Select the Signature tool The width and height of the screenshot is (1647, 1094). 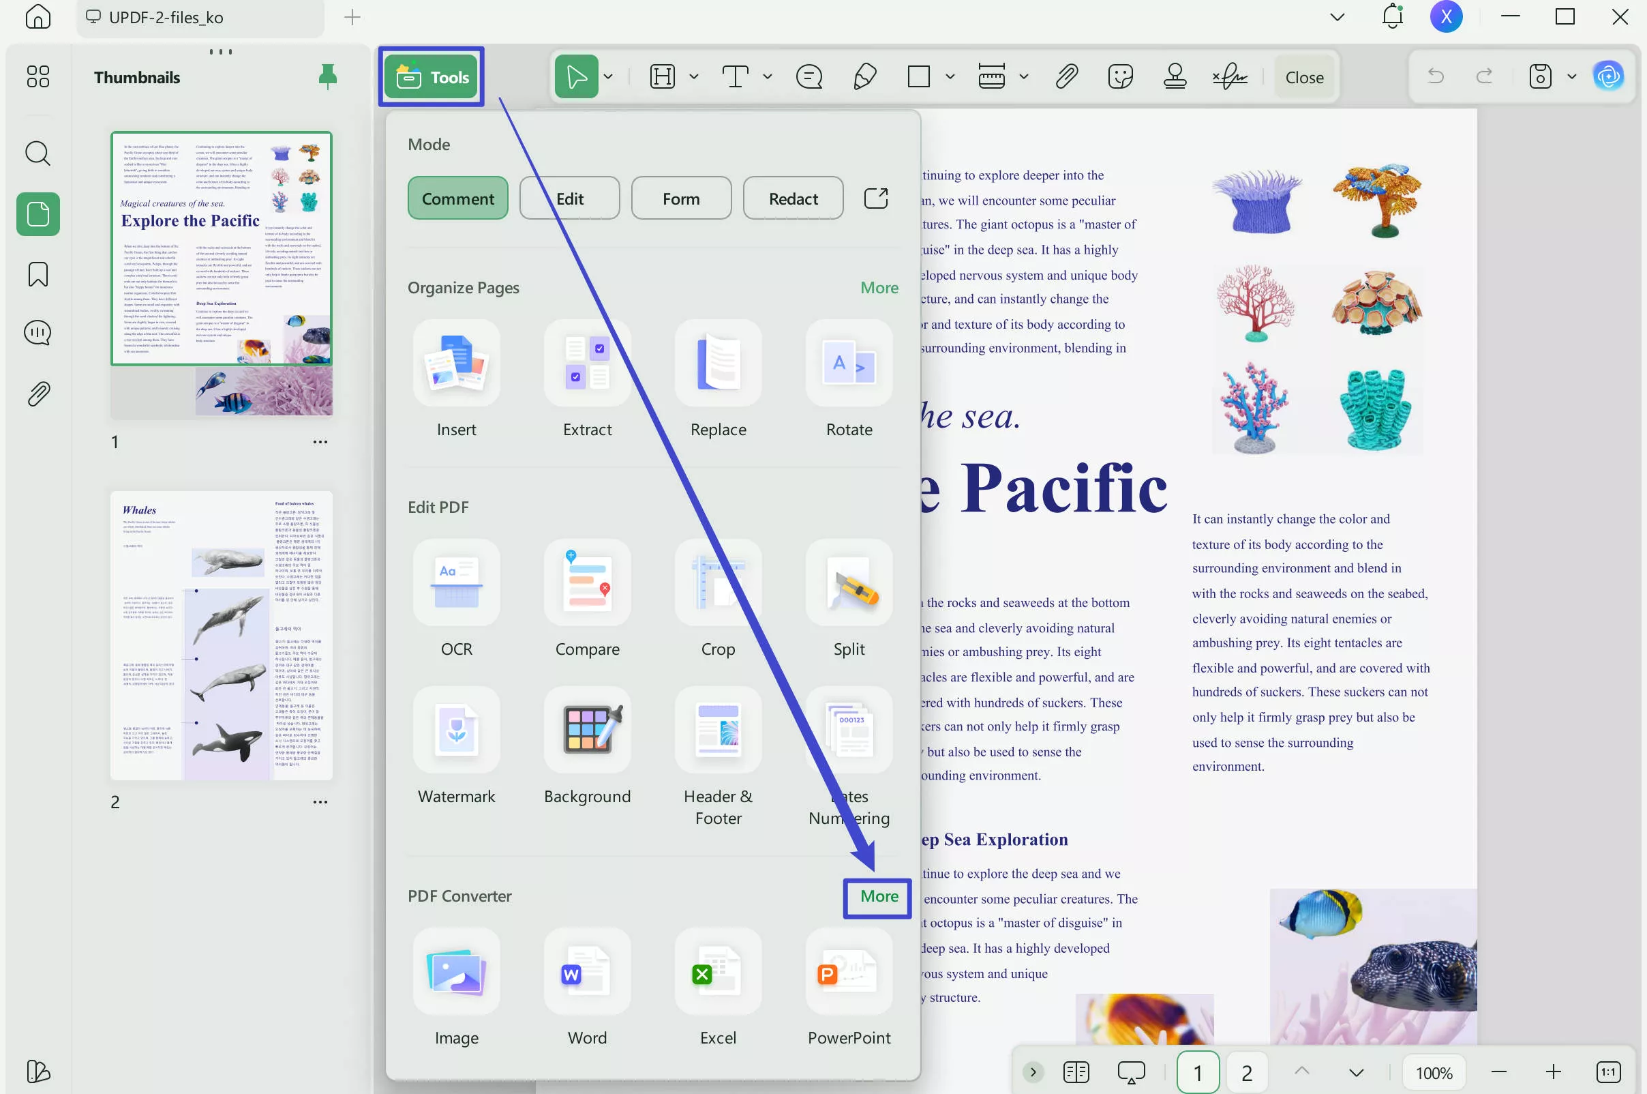(1229, 77)
